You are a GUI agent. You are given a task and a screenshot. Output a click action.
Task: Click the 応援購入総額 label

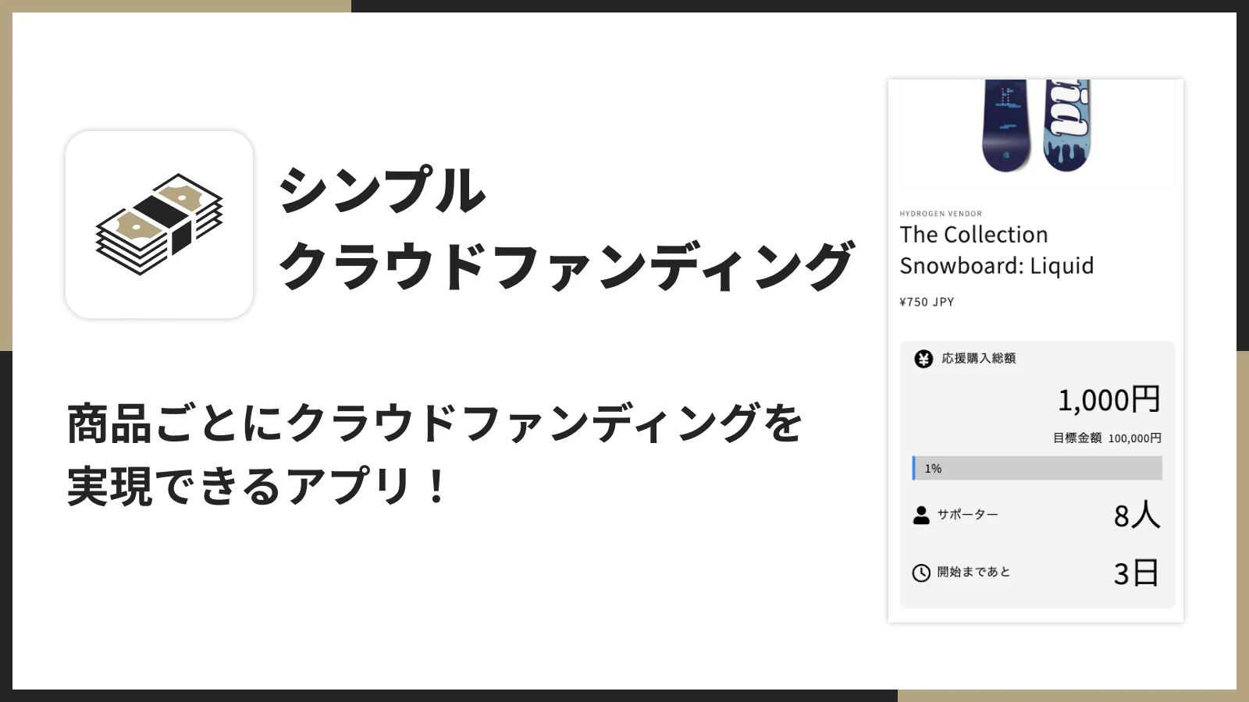point(978,359)
